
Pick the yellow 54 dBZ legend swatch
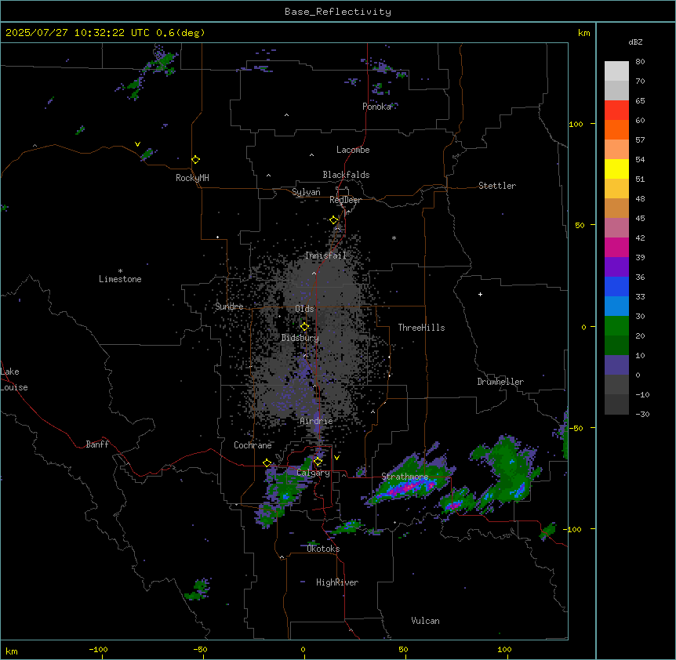tap(616, 169)
